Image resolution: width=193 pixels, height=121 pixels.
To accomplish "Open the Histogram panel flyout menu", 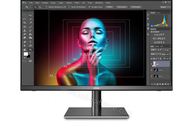I will [170, 13].
